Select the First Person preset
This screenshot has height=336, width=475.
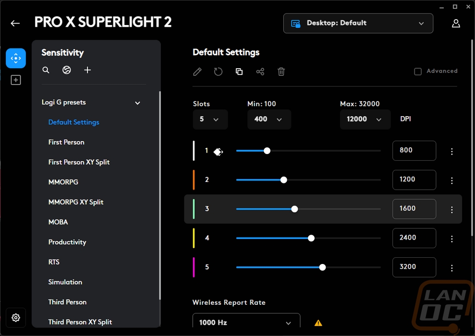click(66, 142)
